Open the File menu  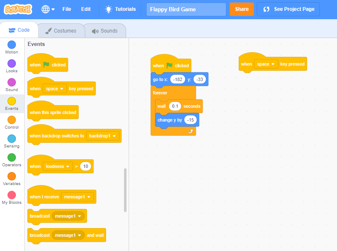(66, 8)
